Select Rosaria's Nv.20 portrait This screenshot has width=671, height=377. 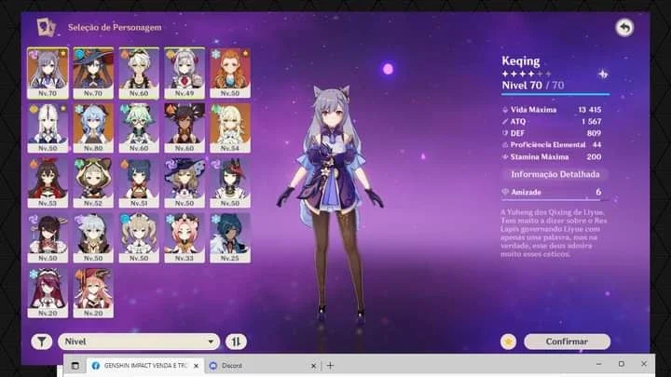pyautogui.click(x=48, y=293)
